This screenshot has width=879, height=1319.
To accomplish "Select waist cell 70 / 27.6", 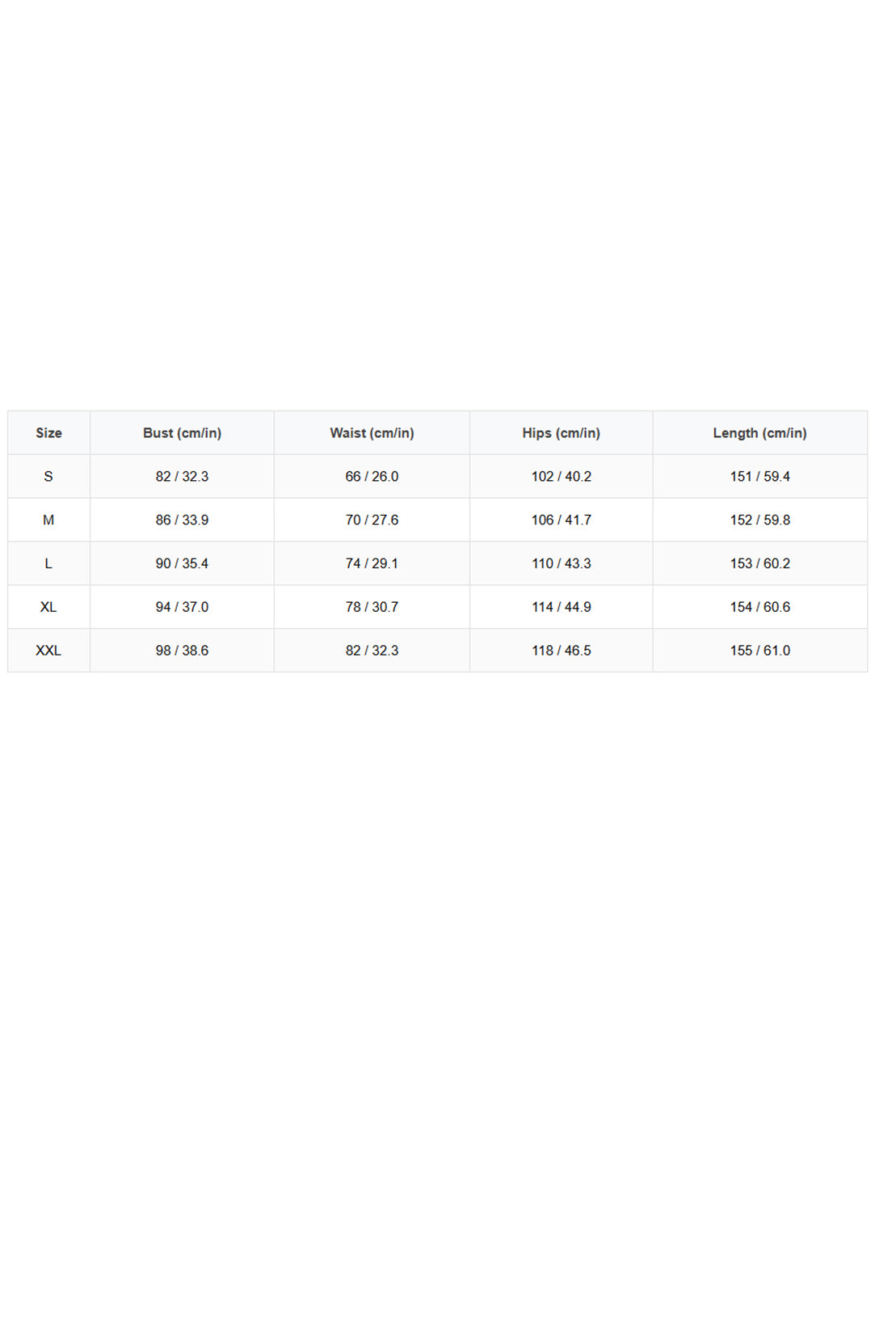I will pyautogui.click(x=372, y=520).
